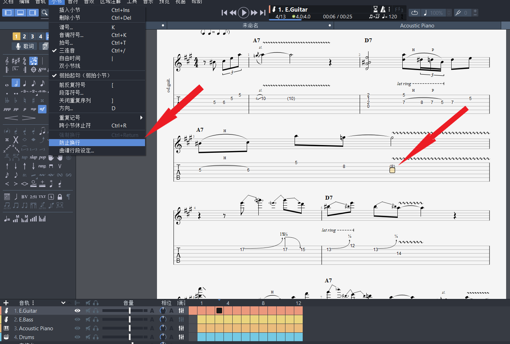Open the 音轨 three-dots options menu
The image size is (510, 344).
(x=33, y=303)
